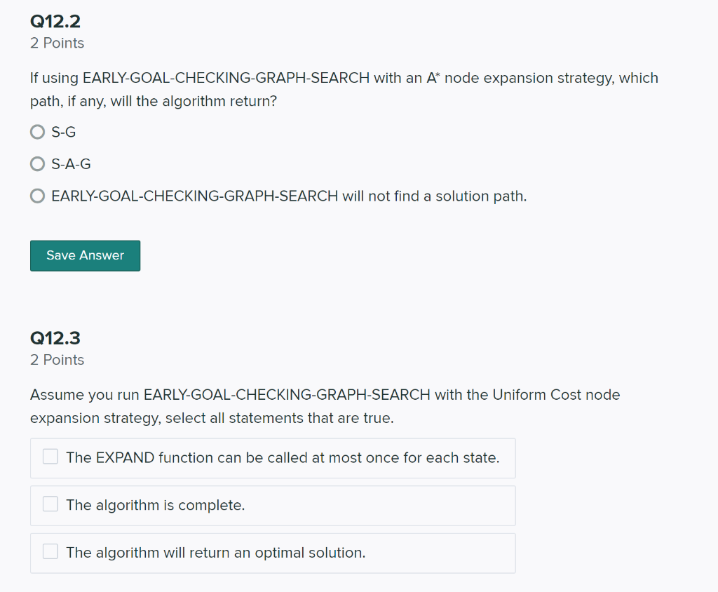Check 'The algorithm is complete' statement

(50, 503)
